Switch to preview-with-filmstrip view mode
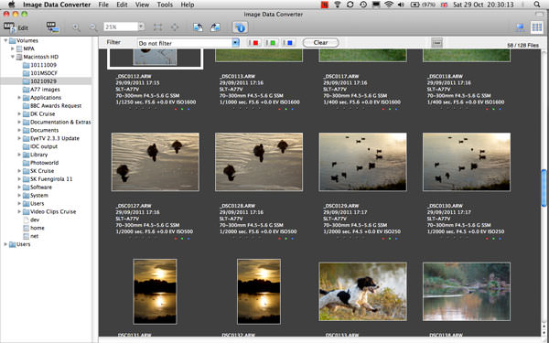The height and width of the screenshot is (343, 549). [521, 27]
